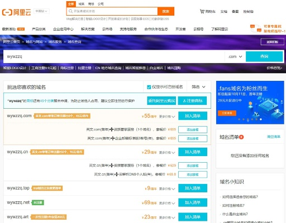This screenshot has height=223, width=286.
Task: Open the 企业应用中心 menu
Action: pos(63,29)
